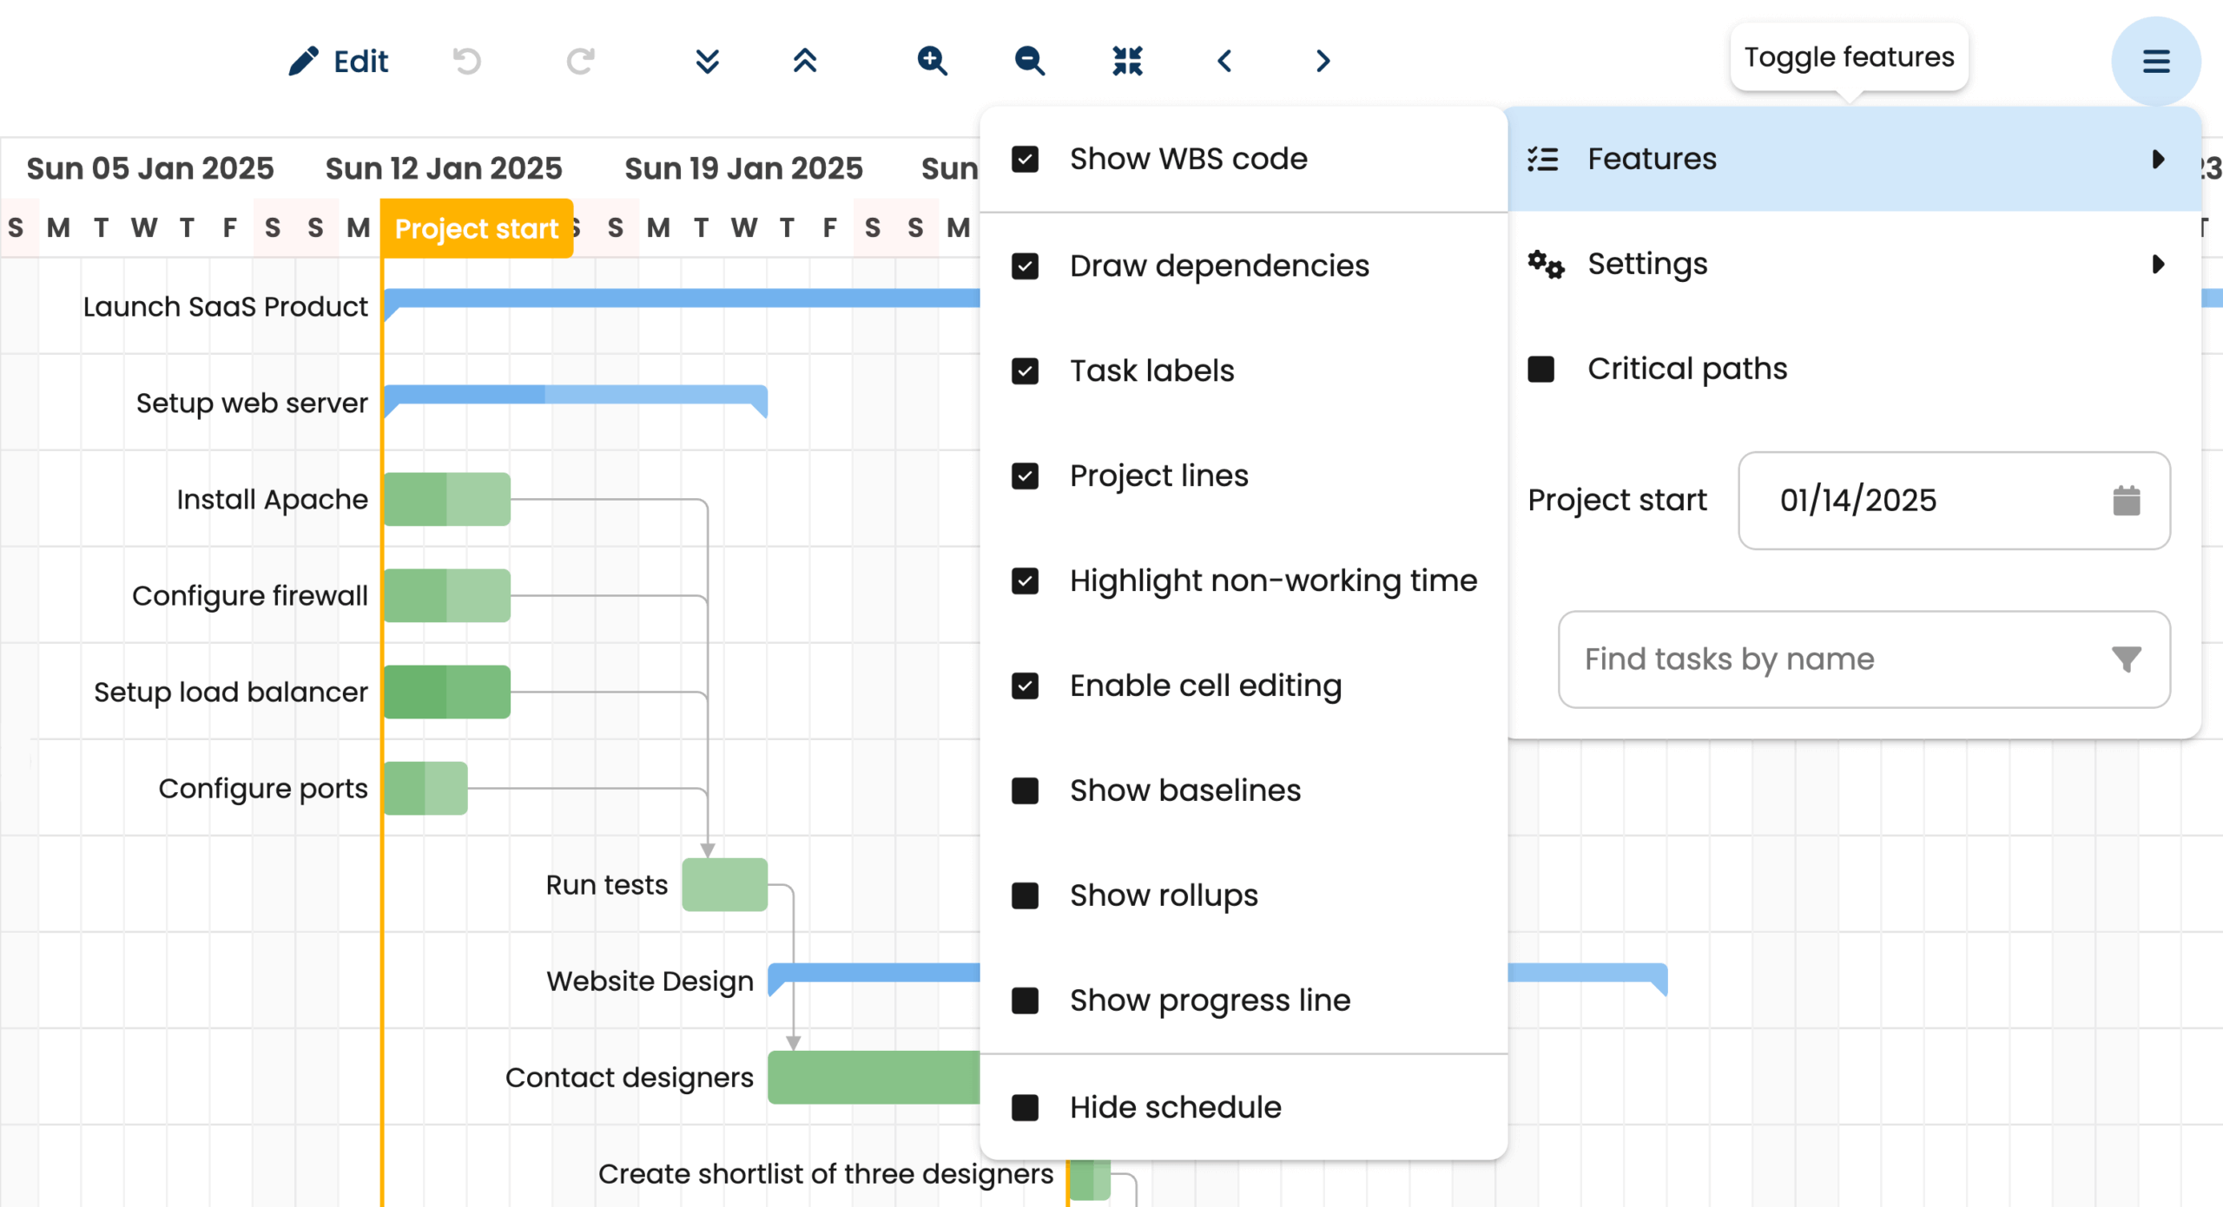Enable Show baselines checkbox
Screen dimensions: 2223x1207
1026,790
